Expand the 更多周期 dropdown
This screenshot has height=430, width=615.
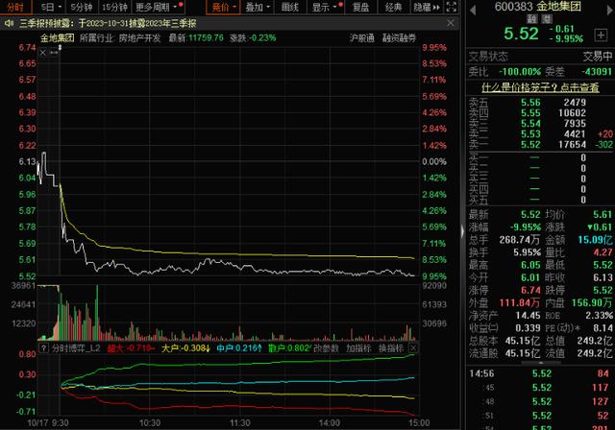click(x=156, y=7)
